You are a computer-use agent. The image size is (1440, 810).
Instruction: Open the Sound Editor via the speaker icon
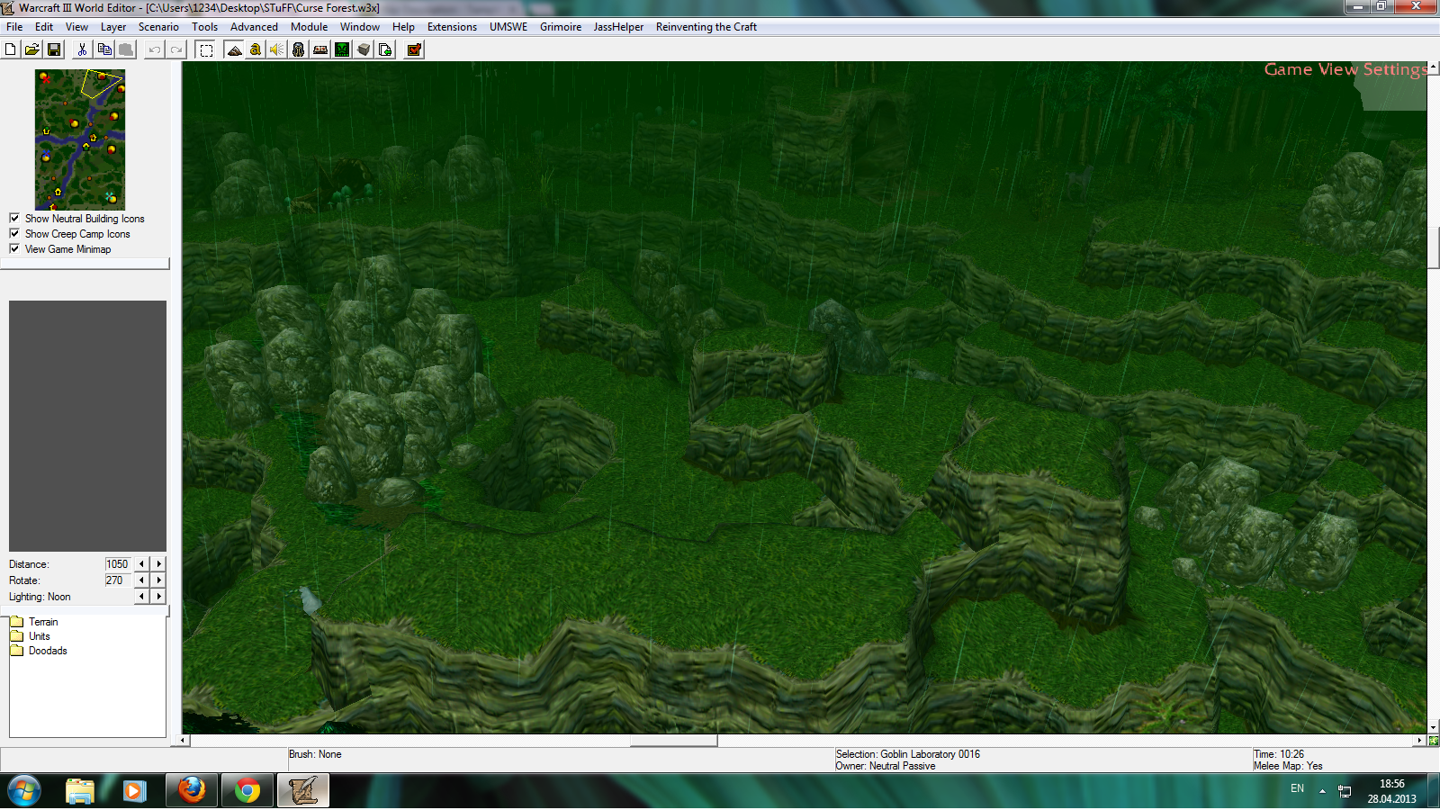pyautogui.click(x=277, y=49)
